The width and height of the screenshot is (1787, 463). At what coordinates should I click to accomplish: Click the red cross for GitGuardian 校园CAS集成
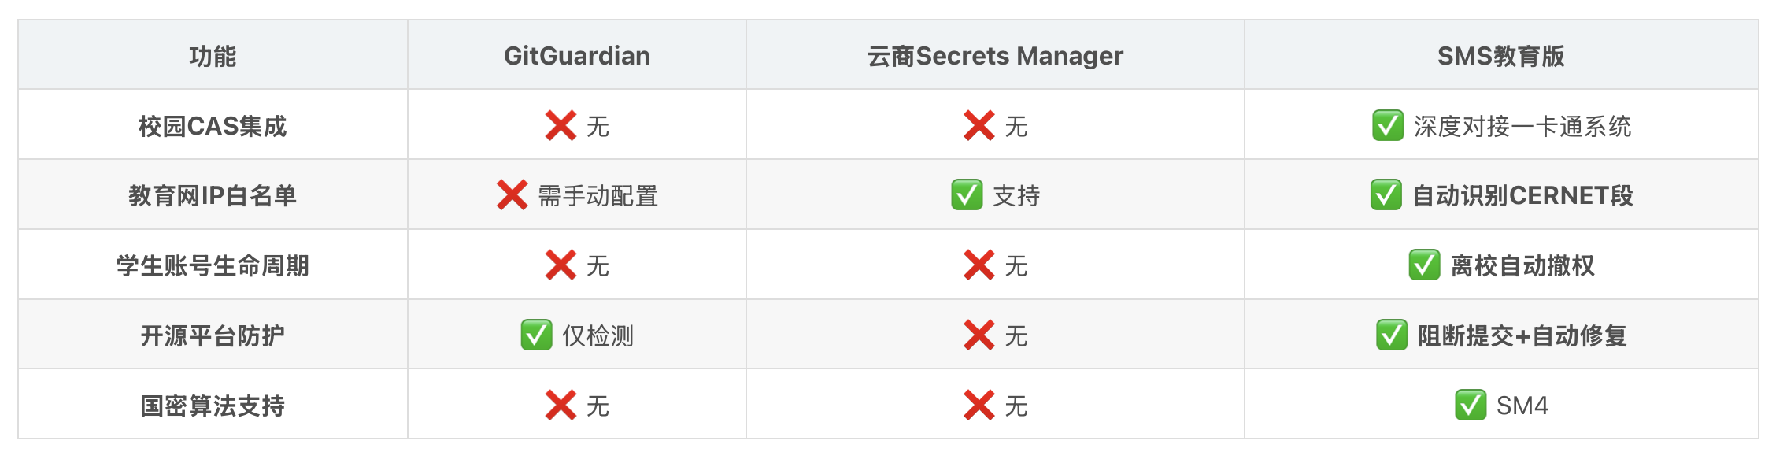coord(561,126)
